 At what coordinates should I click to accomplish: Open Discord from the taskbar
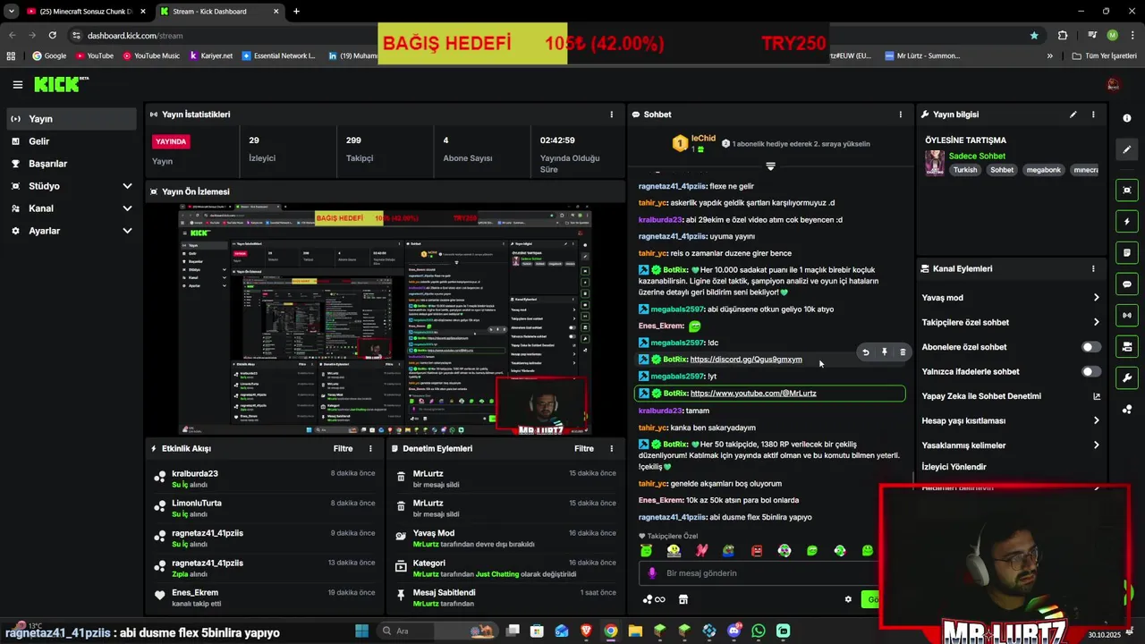(734, 631)
